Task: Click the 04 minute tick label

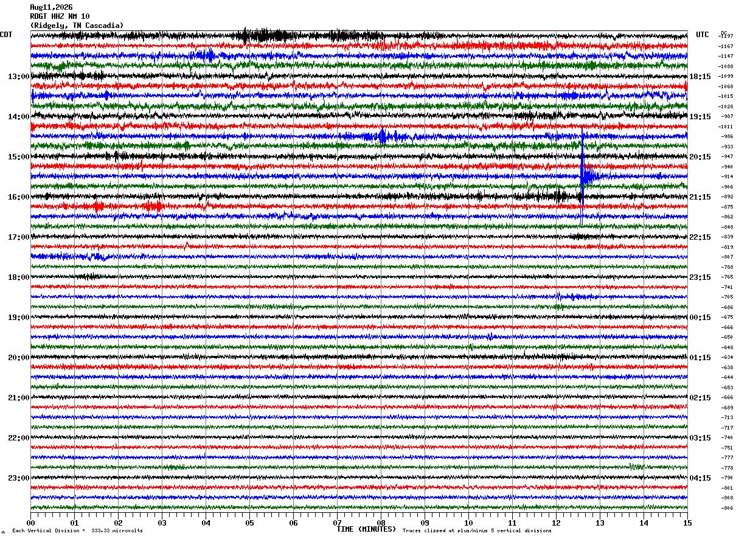Action: pyautogui.click(x=206, y=523)
